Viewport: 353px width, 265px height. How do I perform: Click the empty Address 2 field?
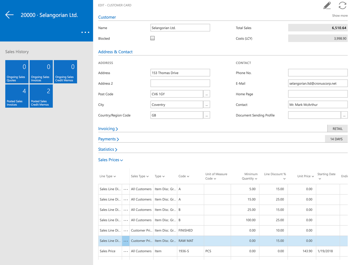click(180, 83)
